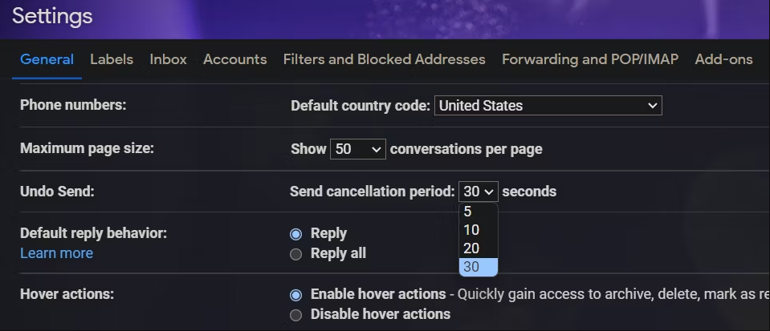Expand the Default country code dropdown
Screen dimensions: 770x331
click(548, 106)
